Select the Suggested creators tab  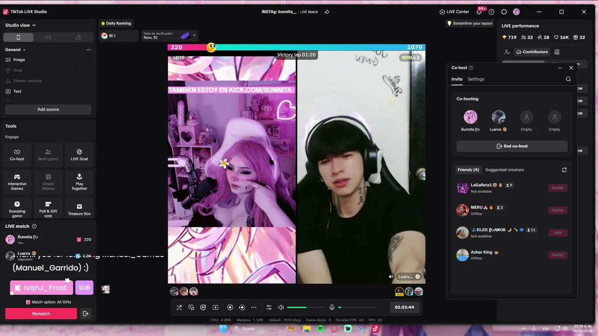pos(505,170)
